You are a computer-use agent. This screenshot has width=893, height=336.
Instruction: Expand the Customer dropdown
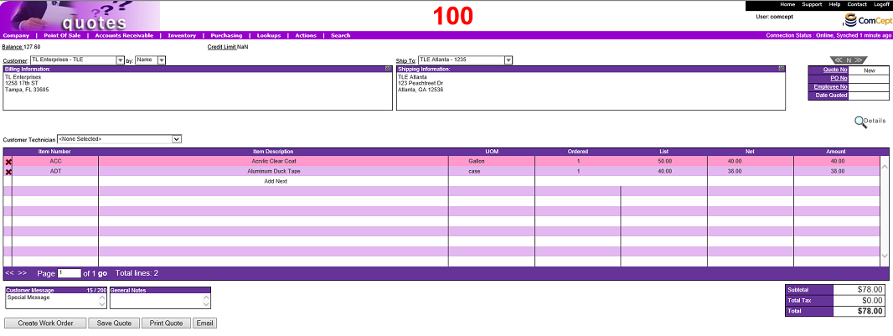[120, 60]
